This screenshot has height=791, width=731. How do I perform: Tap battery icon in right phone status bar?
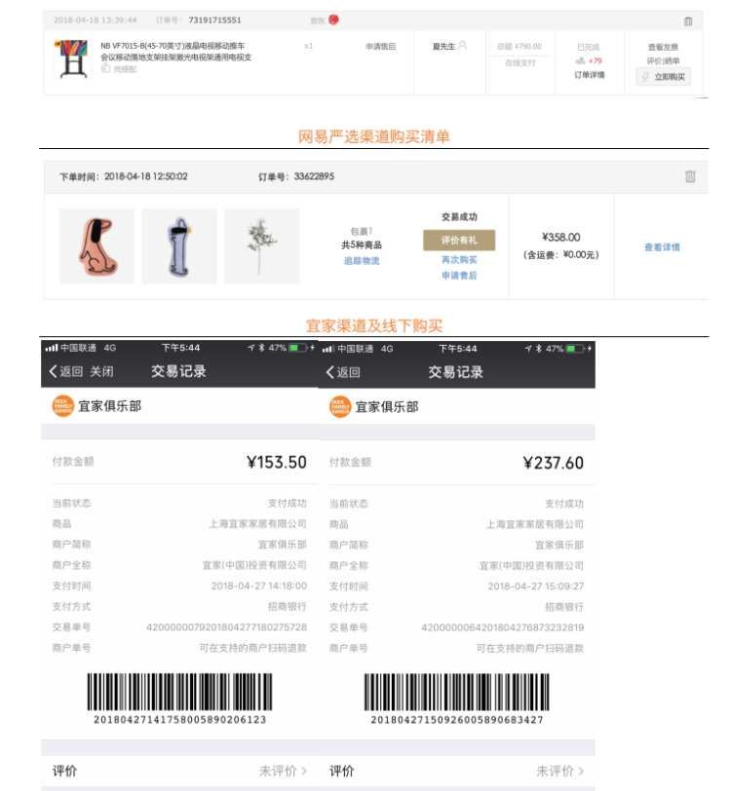[575, 349]
